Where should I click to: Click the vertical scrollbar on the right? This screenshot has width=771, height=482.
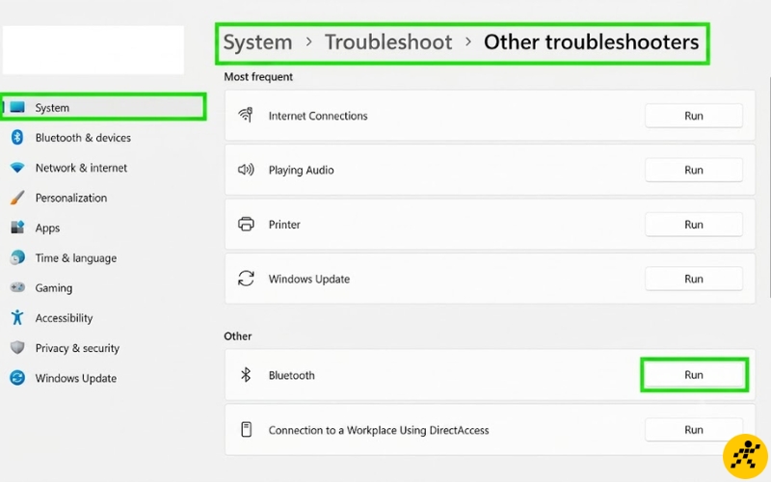pyautogui.click(x=768, y=187)
